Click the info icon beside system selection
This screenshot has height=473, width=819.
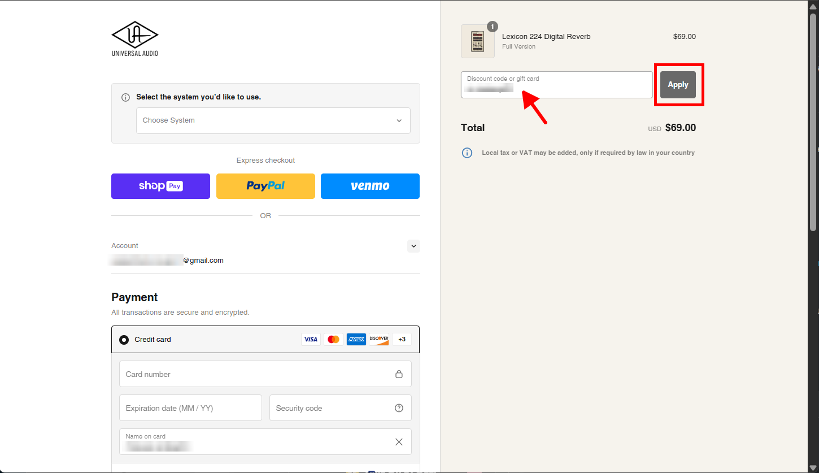click(126, 97)
